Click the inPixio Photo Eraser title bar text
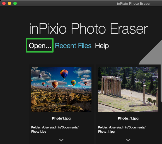162x144 pixels. pos(134,4)
